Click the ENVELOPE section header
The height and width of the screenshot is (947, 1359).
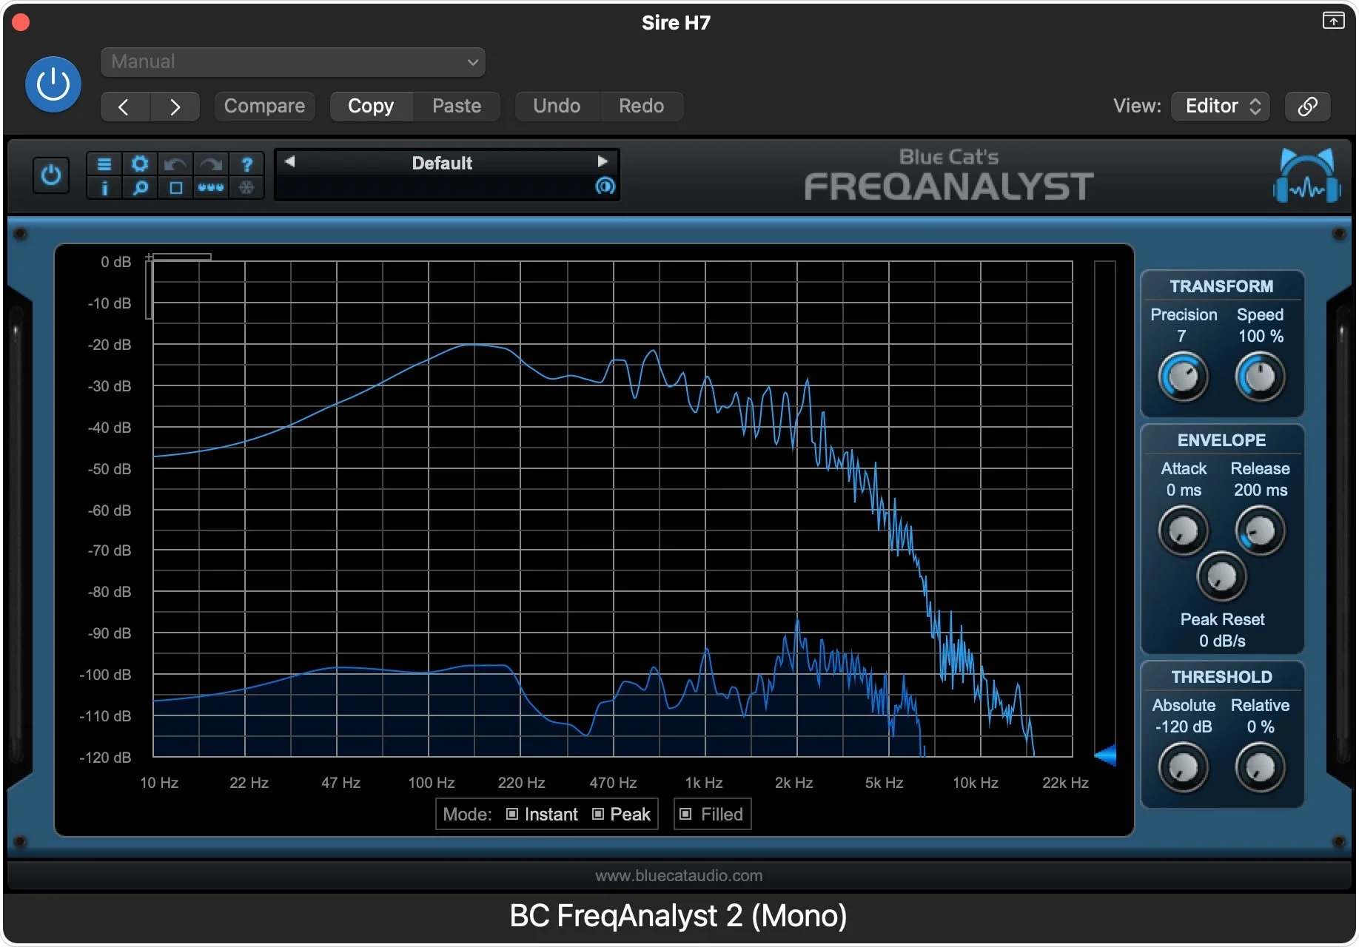[x=1221, y=440]
